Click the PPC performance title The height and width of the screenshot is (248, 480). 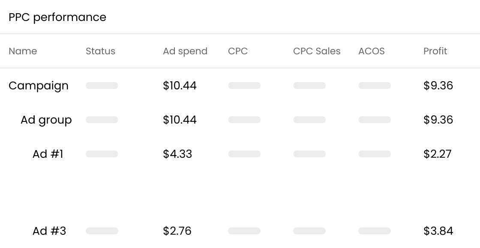[57, 17]
